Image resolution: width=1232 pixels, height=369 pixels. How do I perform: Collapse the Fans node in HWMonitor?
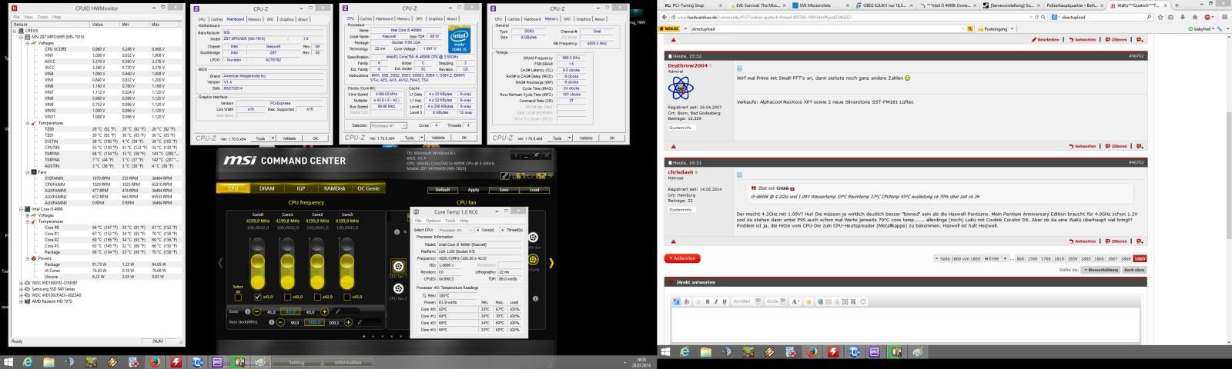28,172
